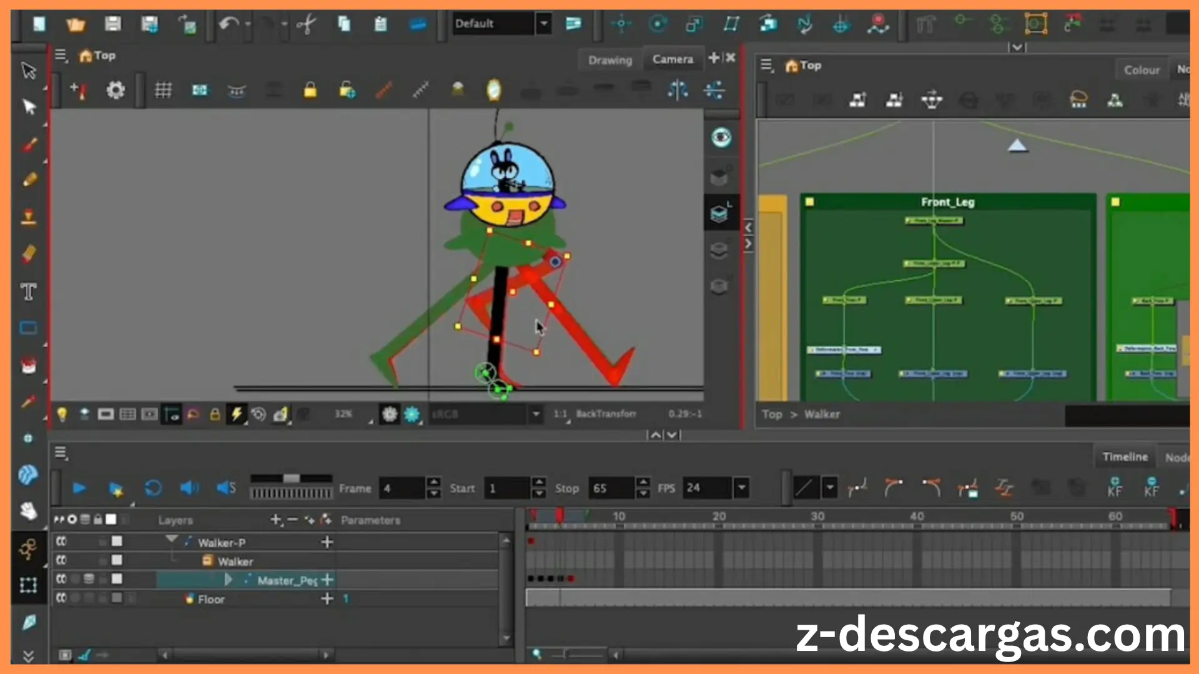Select the Hand grabber tool
The height and width of the screenshot is (674, 1199).
[x=29, y=511]
